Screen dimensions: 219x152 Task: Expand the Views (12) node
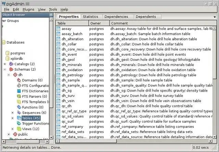click(12, 129)
